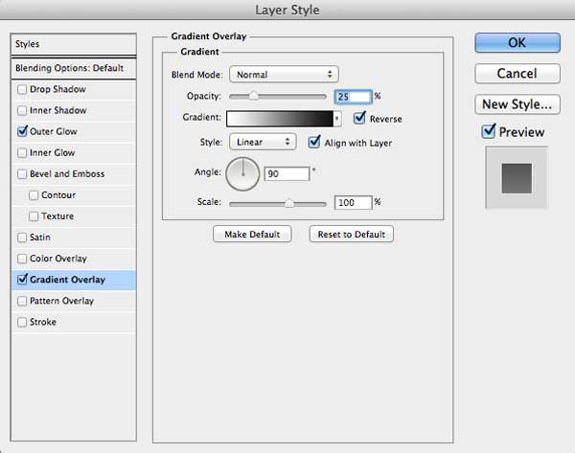This screenshot has width=575, height=453.
Task: Click the Opacity slider handle
Action: [x=253, y=97]
